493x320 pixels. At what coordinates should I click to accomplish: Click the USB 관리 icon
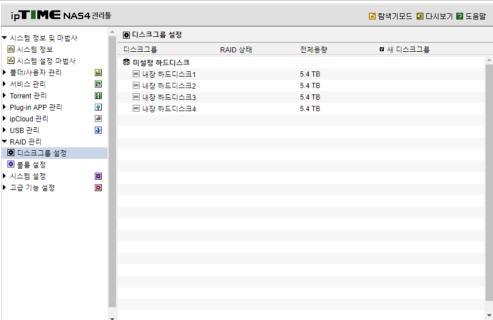(98, 131)
